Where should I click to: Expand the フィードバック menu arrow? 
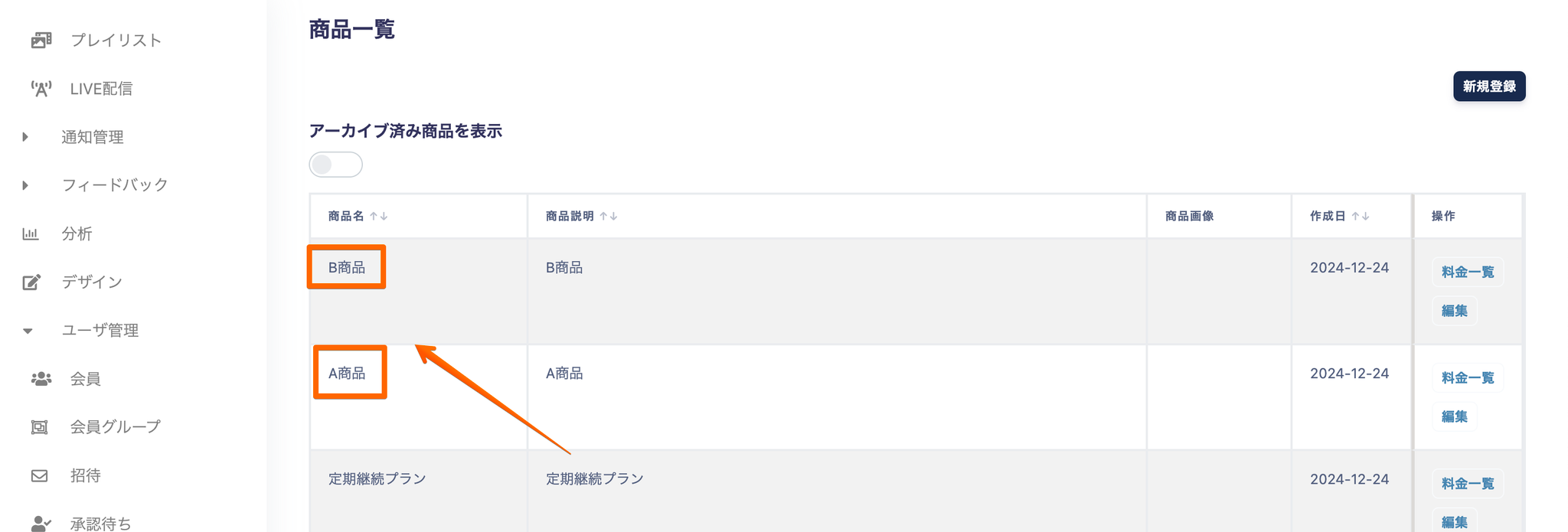pos(25,185)
